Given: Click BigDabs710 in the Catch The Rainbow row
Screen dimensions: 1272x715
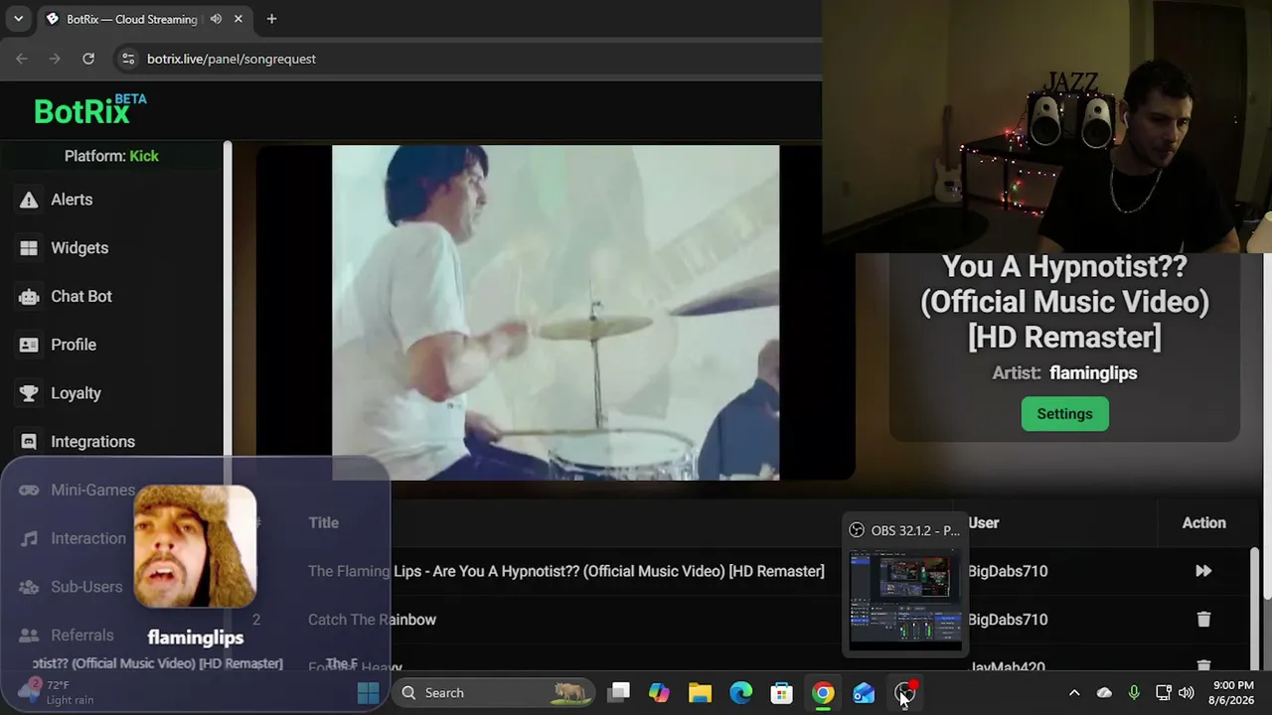Looking at the screenshot, I should pyautogui.click(x=1008, y=620).
